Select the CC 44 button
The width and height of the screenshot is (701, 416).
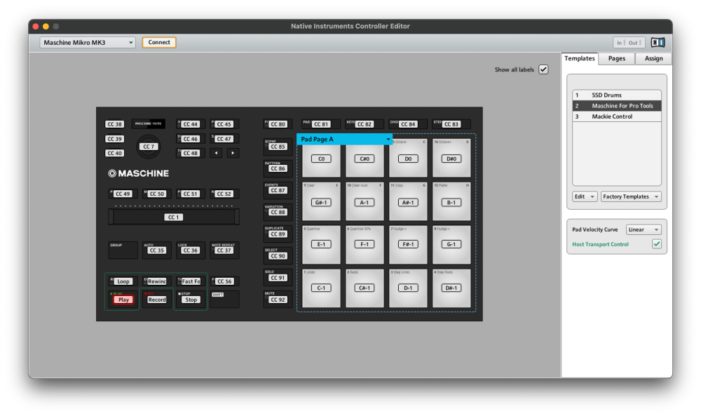point(191,124)
